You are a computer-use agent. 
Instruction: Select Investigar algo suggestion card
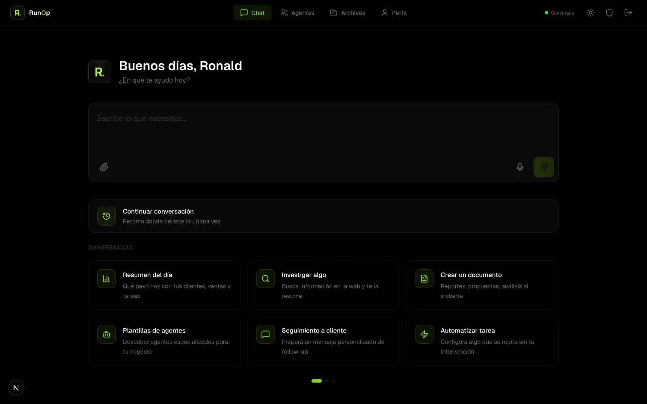(323, 285)
